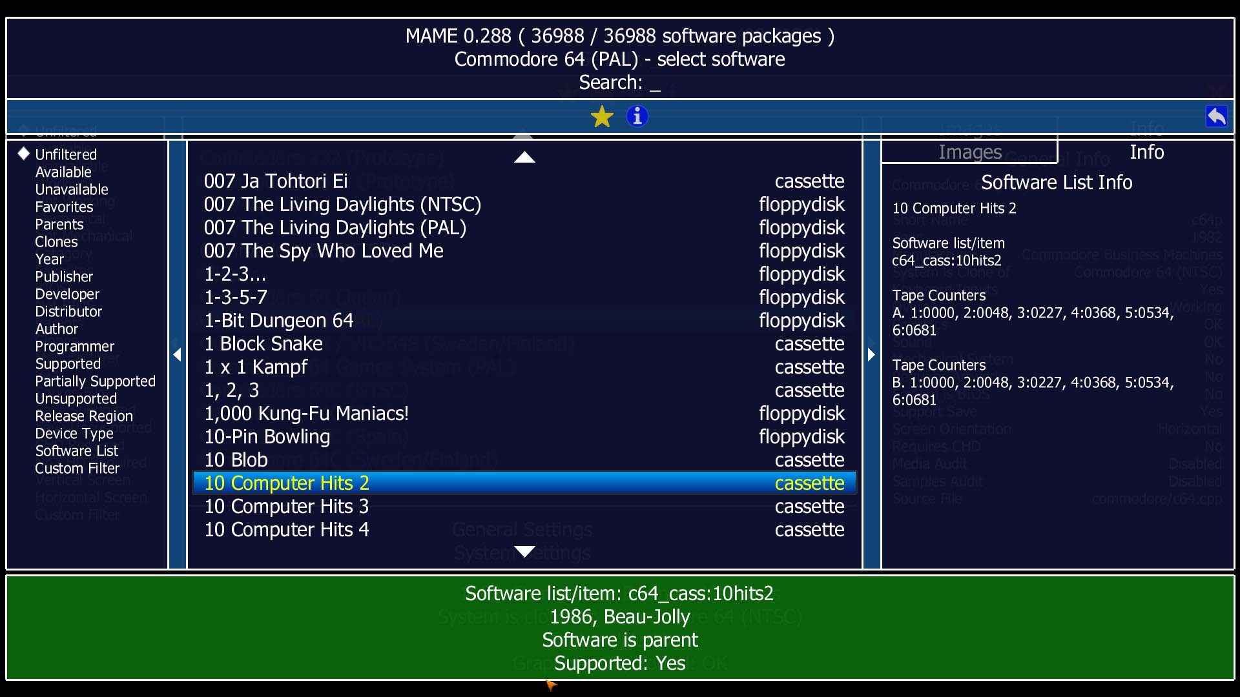Select '10-Pin Bowling' floppydisk
Image resolution: width=1240 pixels, height=697 pixels.
click(524, 437)
